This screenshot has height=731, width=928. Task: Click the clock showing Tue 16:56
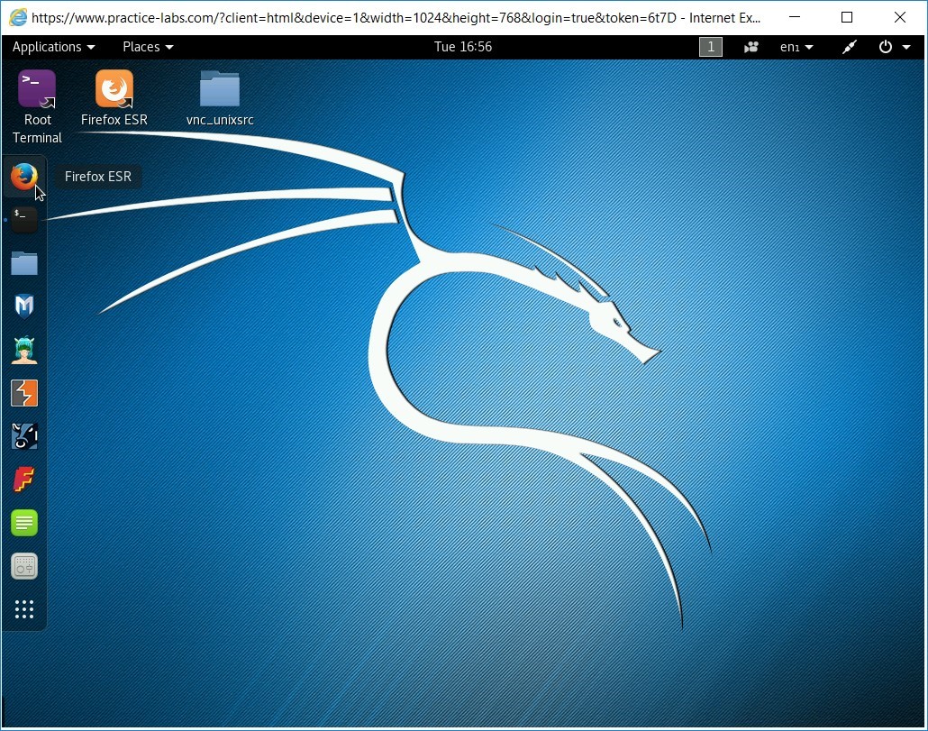463,47
